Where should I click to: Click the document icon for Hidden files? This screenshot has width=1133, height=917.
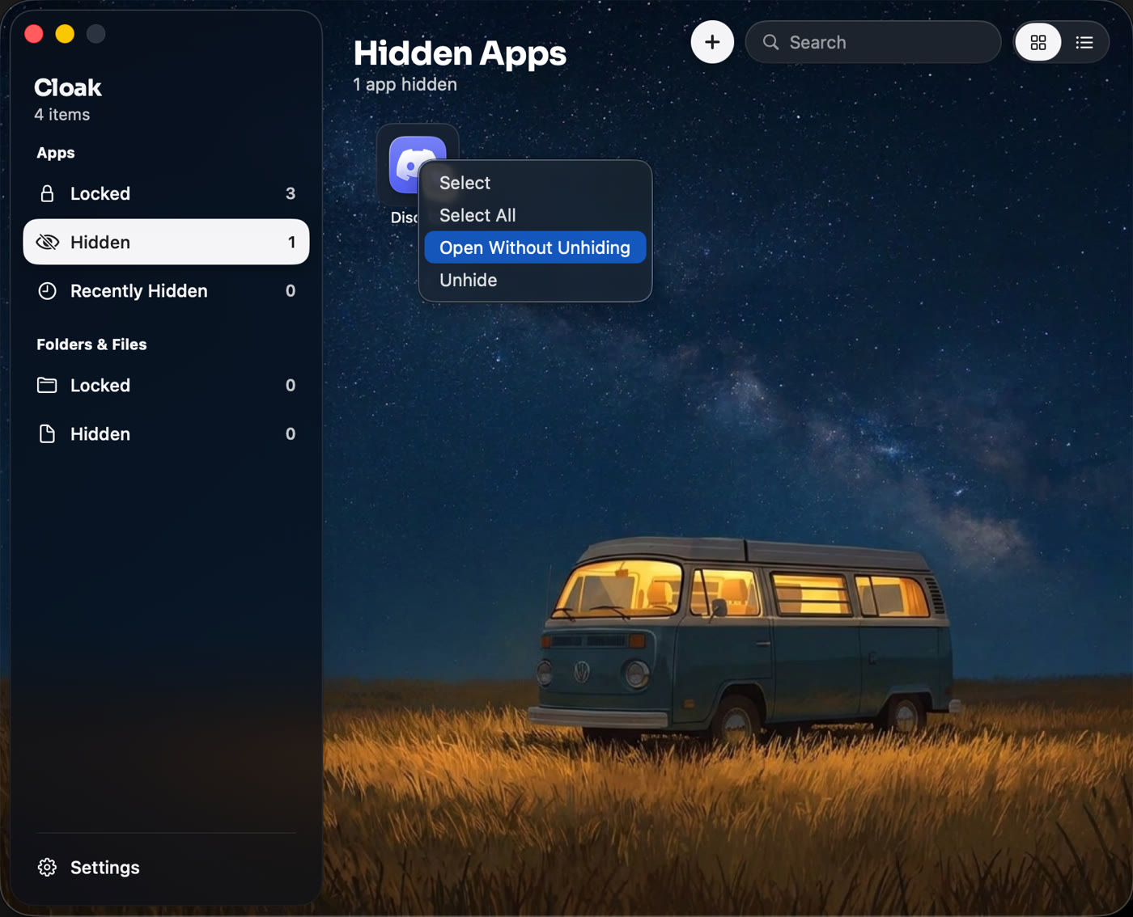pos(47,433)
